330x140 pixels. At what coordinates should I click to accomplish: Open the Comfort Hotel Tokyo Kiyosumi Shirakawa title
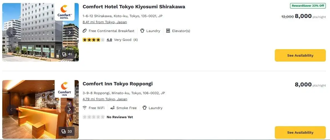coord(134,7)
